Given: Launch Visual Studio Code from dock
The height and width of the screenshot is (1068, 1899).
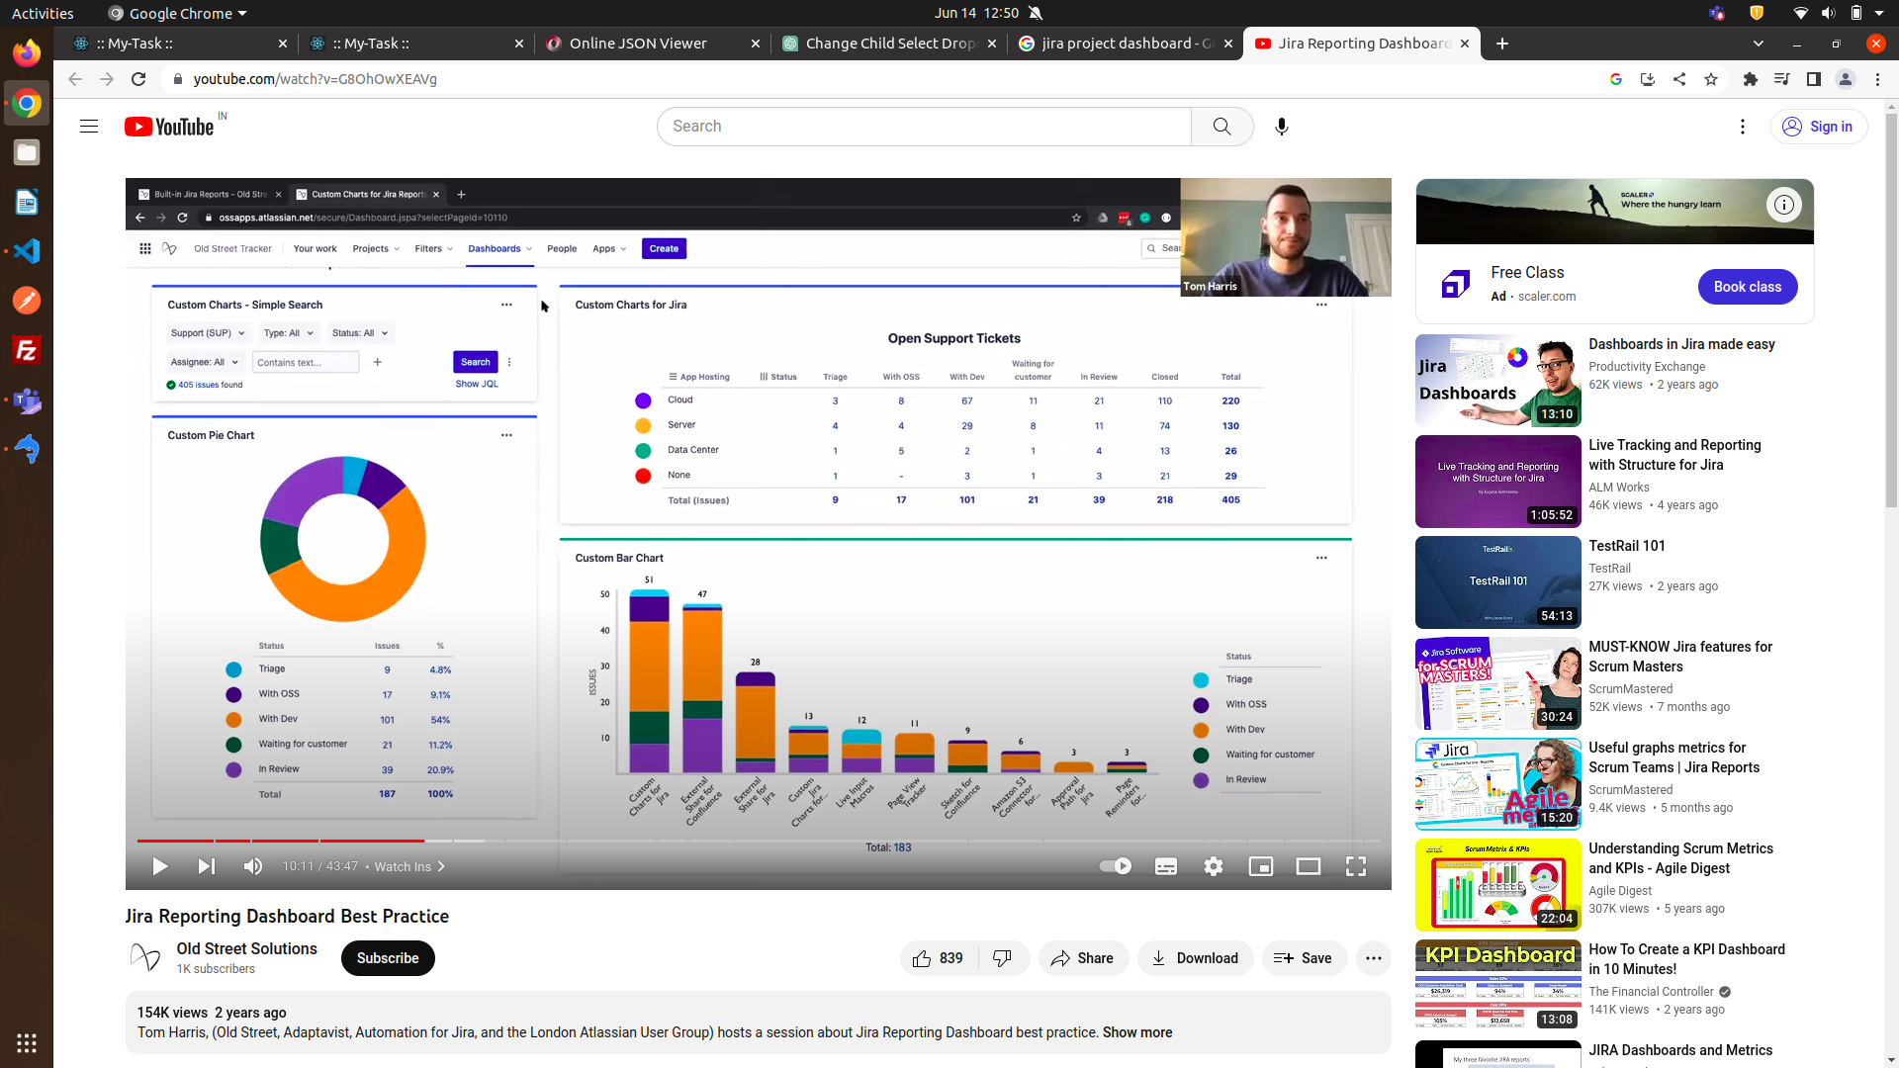Looking at the screenshot, I should [27, 251].
